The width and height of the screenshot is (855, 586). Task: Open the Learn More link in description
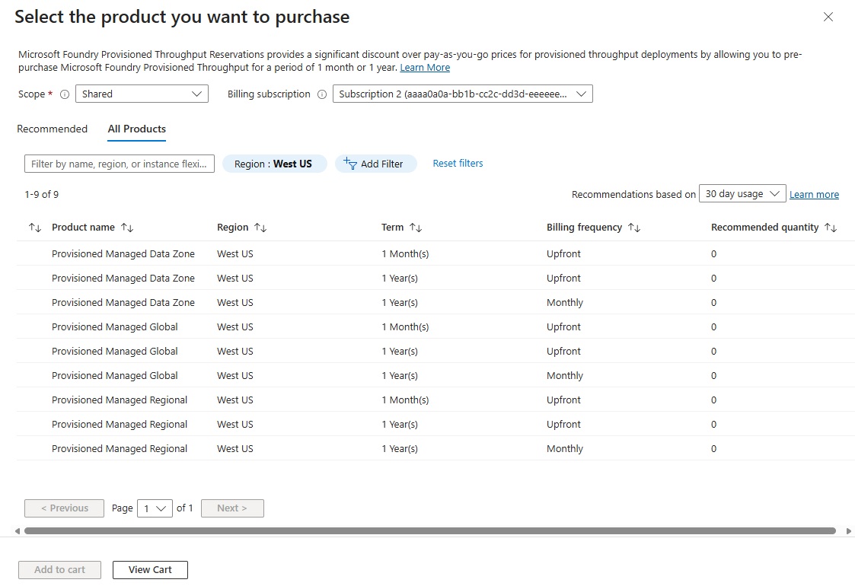pyautogui.click(x=425, y=68)
